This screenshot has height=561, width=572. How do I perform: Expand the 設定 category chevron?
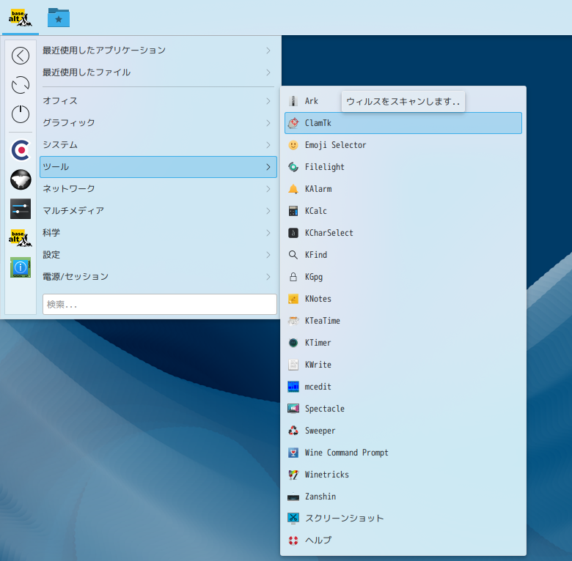click(268, 255)
